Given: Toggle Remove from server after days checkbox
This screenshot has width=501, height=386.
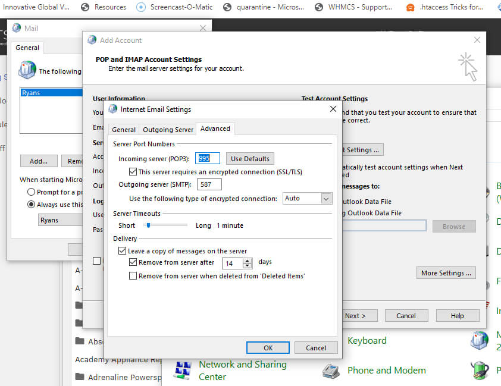Looking at the screenshot, I should 133,262.
